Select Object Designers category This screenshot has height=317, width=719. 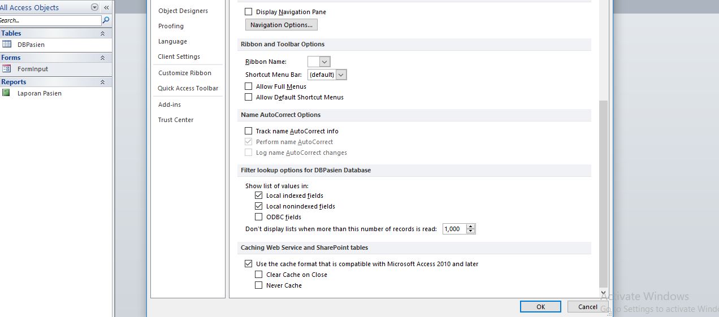click(x=183, y=11)
